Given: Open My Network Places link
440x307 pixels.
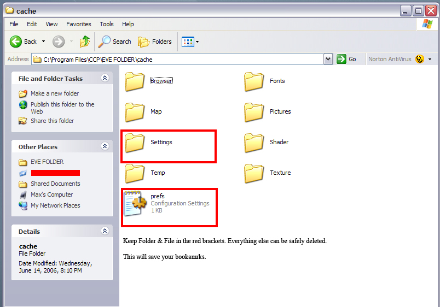Looking at the screenshot, I should [55, 205].
